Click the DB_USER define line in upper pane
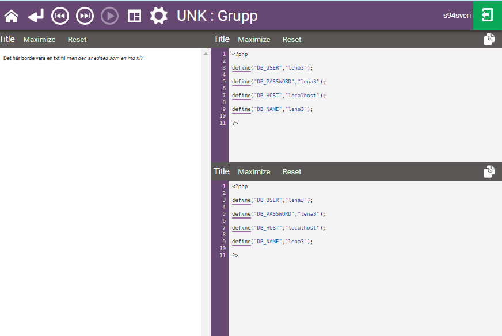This screenshot has width=502, height=336. 272,68
